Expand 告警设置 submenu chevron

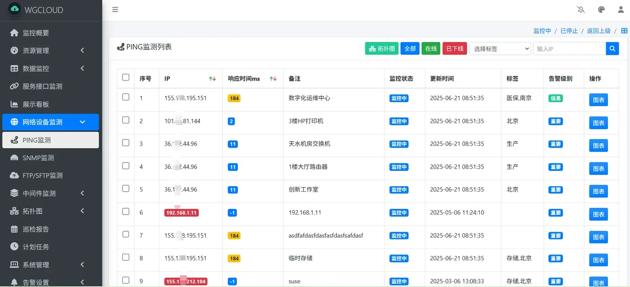pyautogui.click(x=82, y=283)
